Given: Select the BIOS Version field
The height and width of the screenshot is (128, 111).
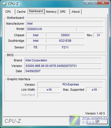Looking at the screenshot, I should 63,66.
